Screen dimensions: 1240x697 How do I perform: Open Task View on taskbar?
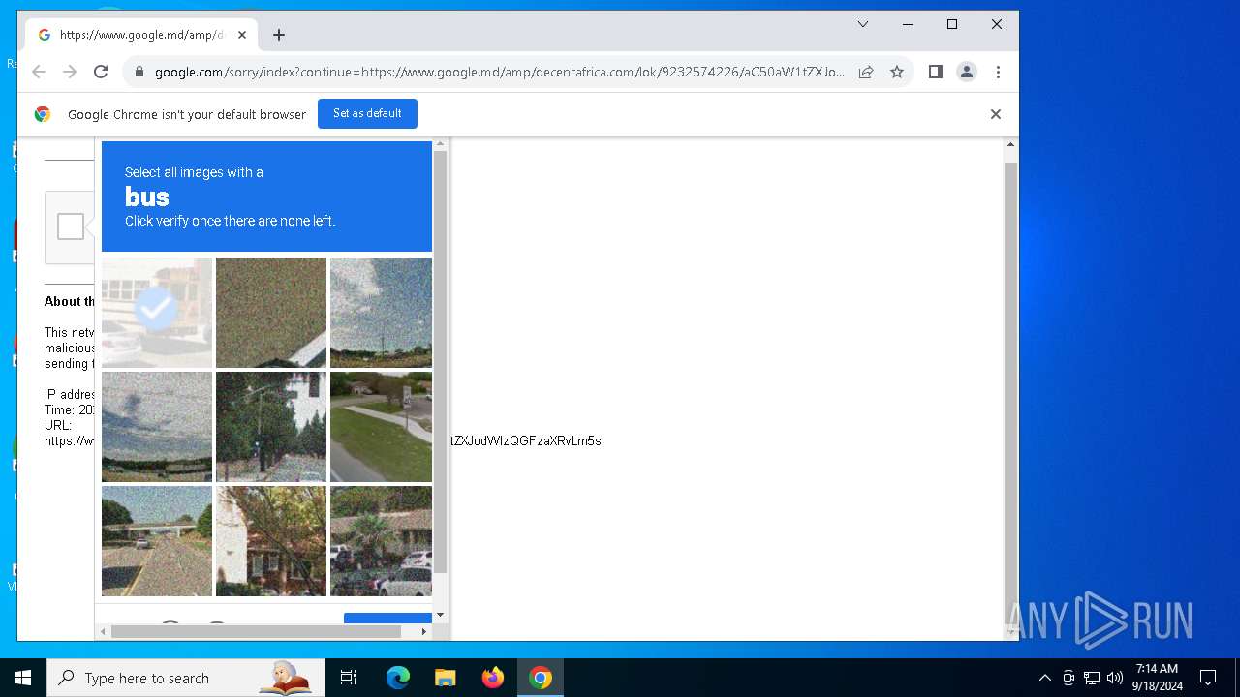coord(349,678)
